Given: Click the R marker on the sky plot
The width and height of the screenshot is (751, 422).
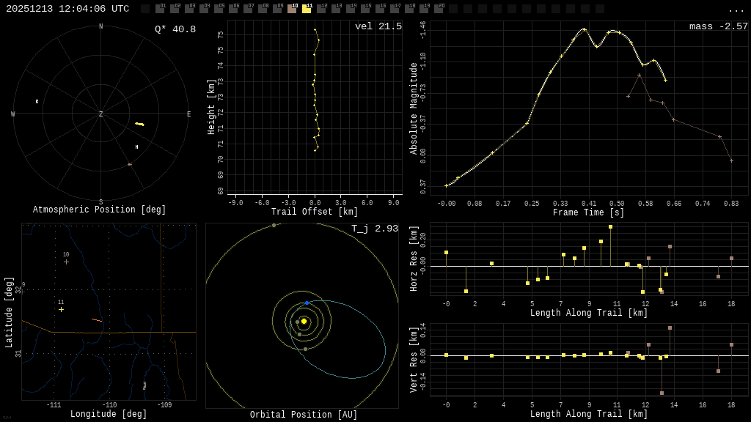Looking at the screenshot, I should tap(37, 101).
